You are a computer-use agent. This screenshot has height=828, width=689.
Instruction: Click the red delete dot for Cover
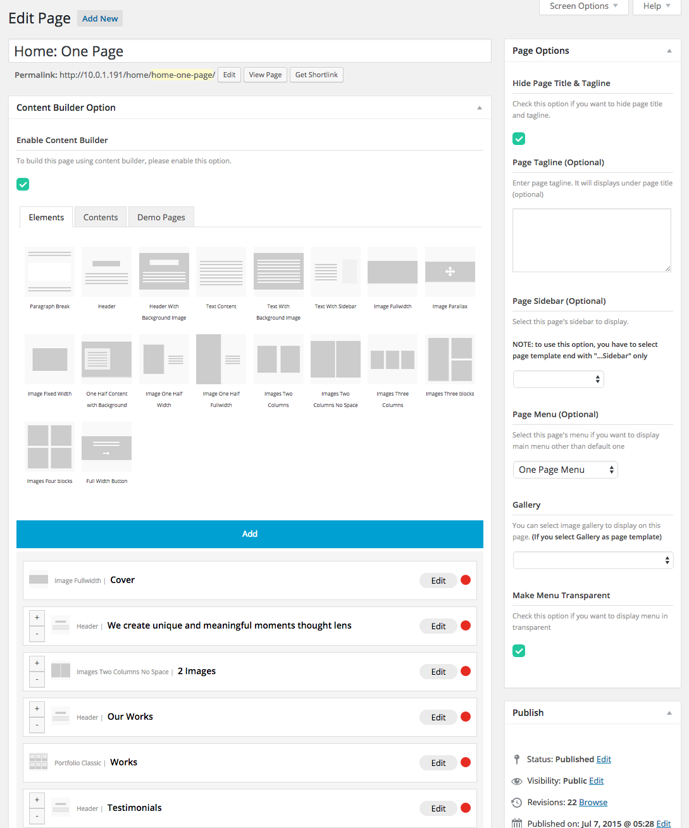466,580
